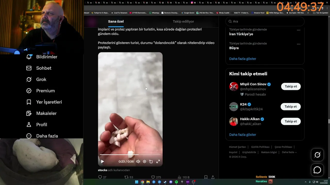Share this post
Image resolution: width=330 pixels, height=185 pixels.
(x=213, y=177)
